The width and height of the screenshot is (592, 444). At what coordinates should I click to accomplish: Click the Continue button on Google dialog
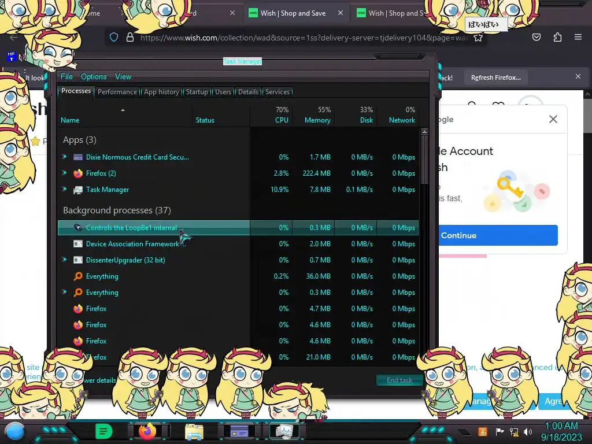click(498, 235)
